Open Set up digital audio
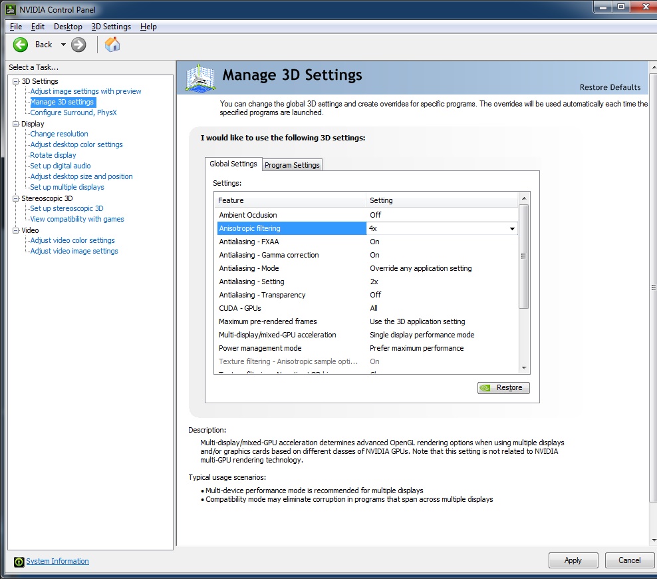 pos(61,166)
